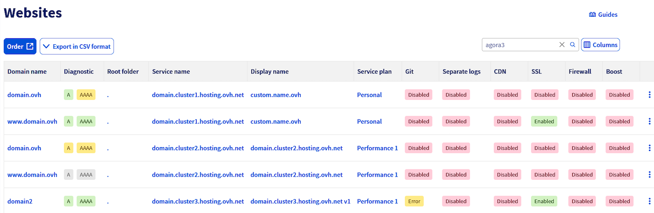
Task: Click the grey AAAA diagnostic badge
Action: point(86,175)
